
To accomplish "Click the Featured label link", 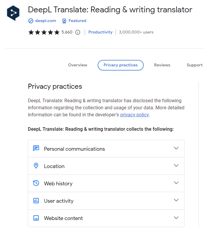I will 77,21.
